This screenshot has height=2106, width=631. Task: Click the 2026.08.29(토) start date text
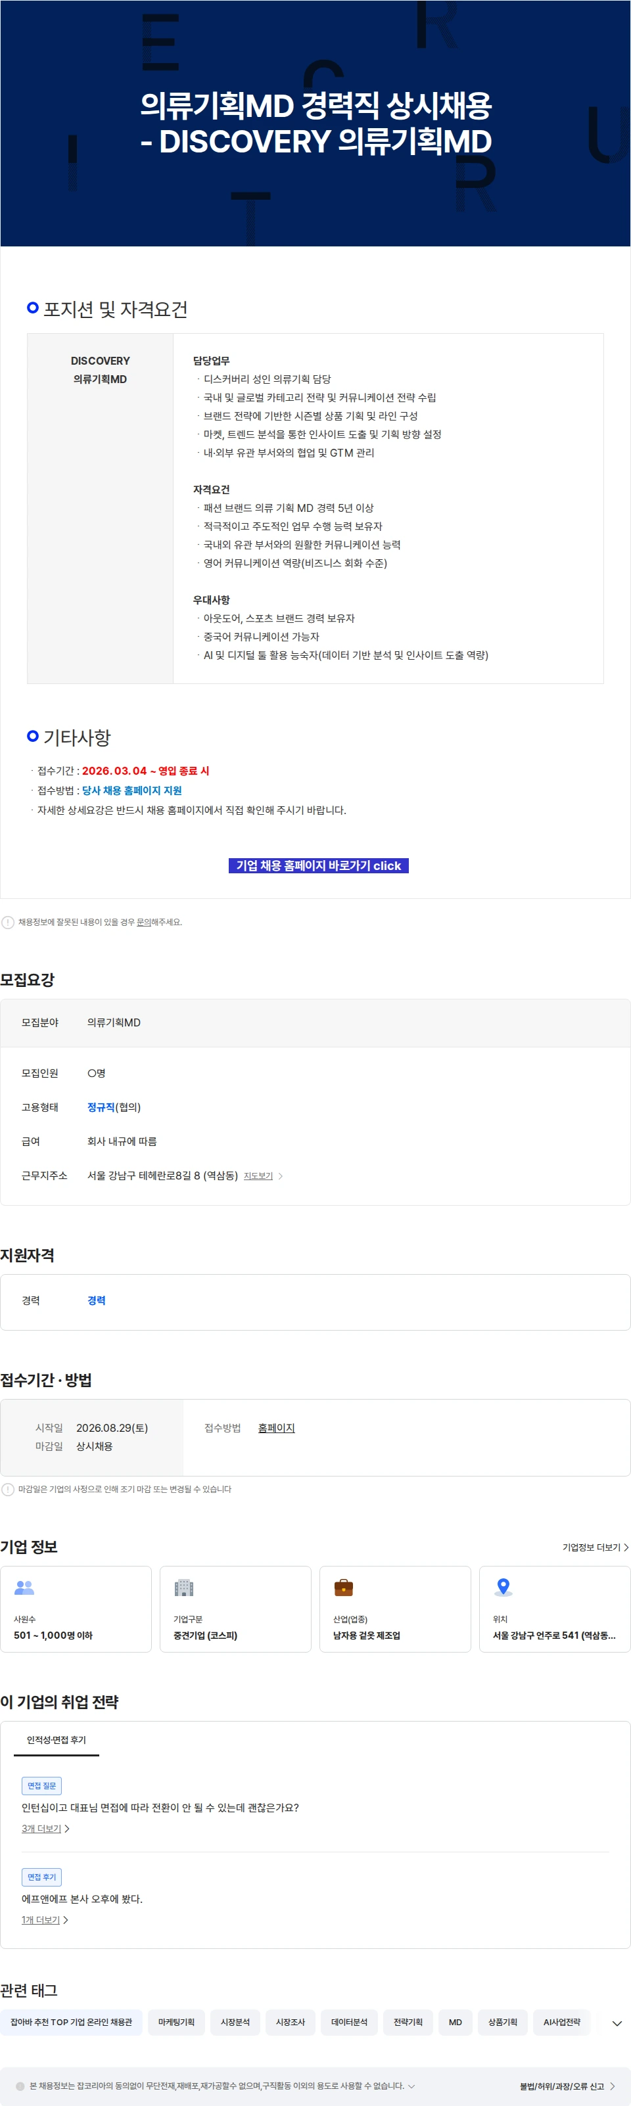(112, 1427)
